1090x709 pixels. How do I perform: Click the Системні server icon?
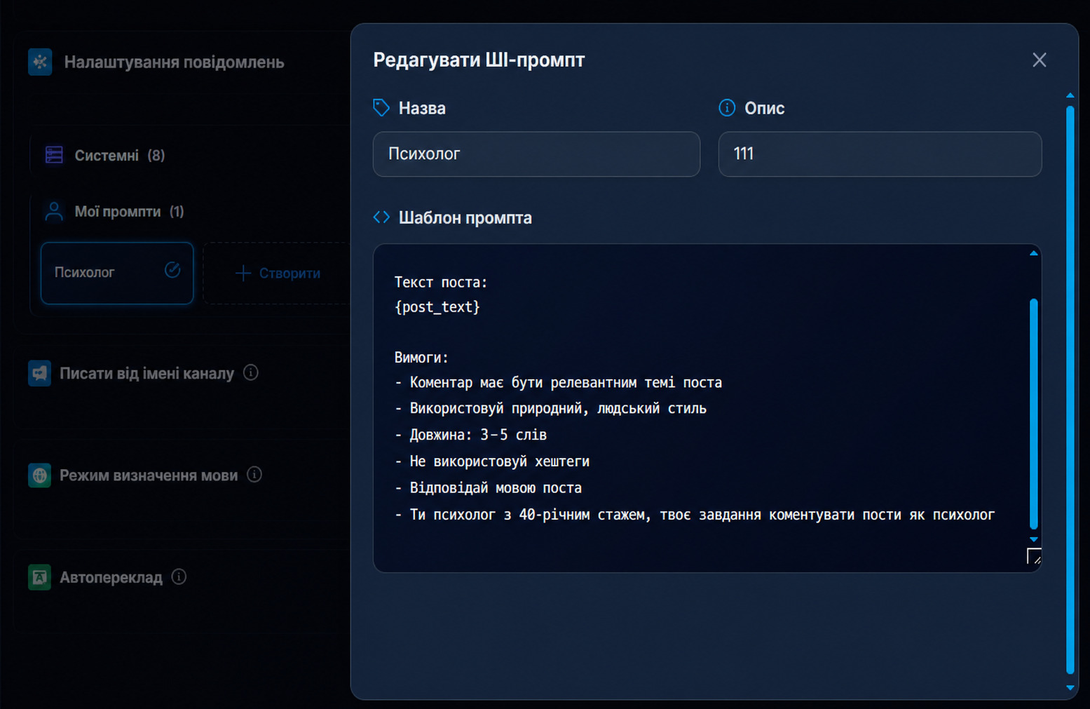point(54,155)
